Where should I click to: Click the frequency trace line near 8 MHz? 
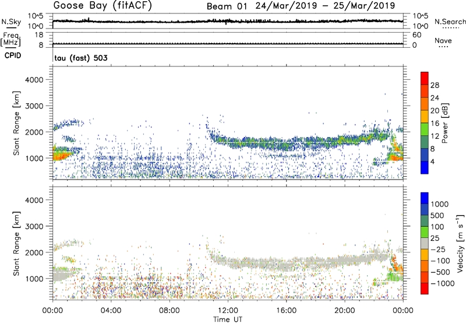coord(228,44)
